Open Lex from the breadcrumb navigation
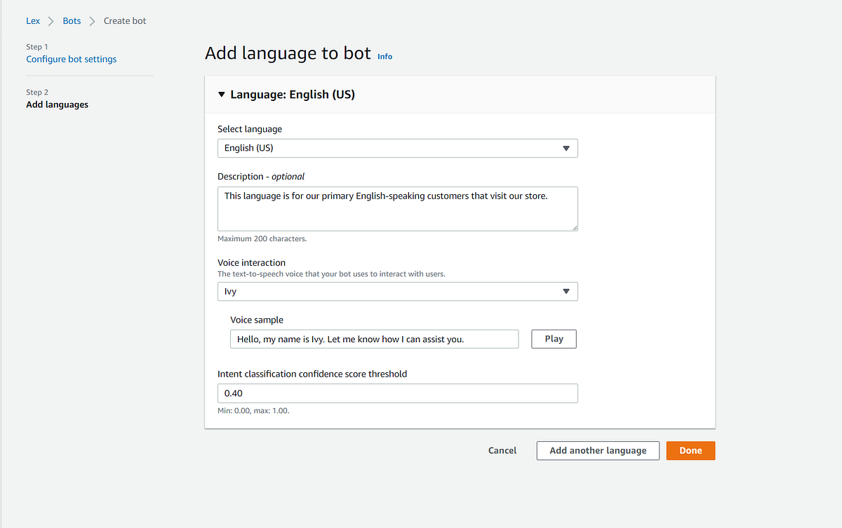842x528 pixels. click(x=32, y=20)
